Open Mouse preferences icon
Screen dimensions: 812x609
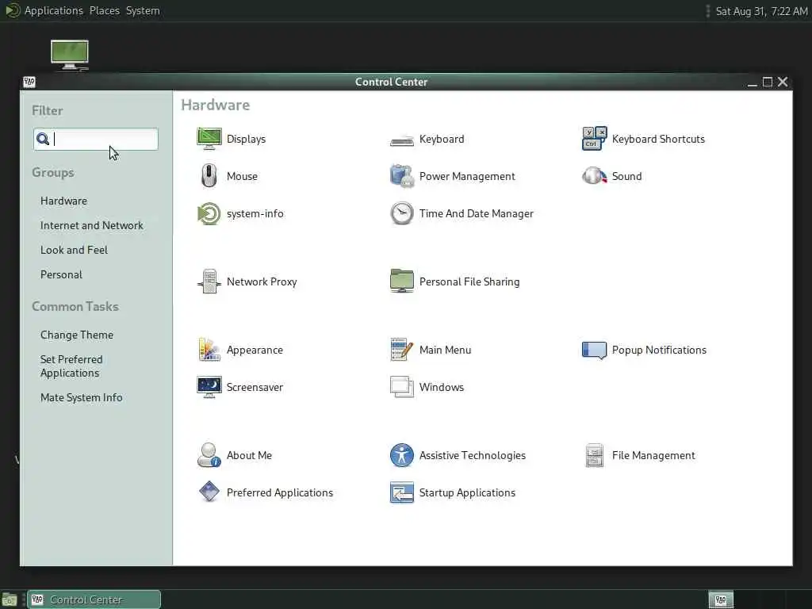209,176
